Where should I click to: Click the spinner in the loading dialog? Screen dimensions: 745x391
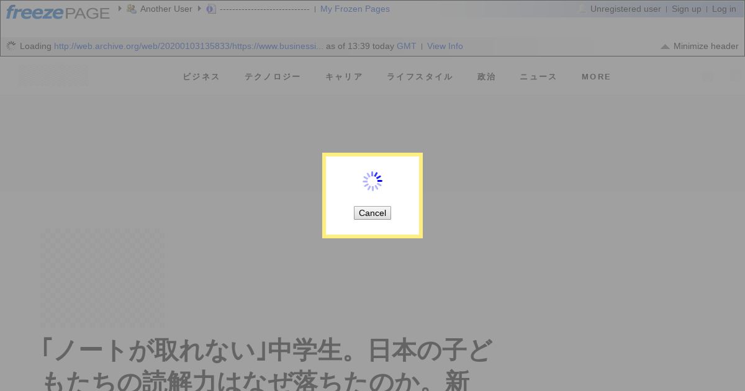click(372, 181)
